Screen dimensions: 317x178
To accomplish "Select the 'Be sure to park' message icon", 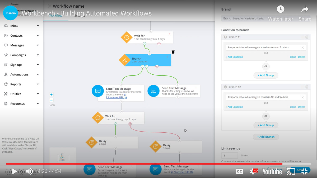I will coord(90,169).
